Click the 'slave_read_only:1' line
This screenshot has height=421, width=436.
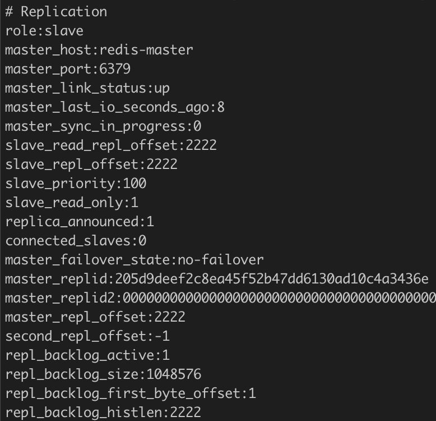coord(72,203)
